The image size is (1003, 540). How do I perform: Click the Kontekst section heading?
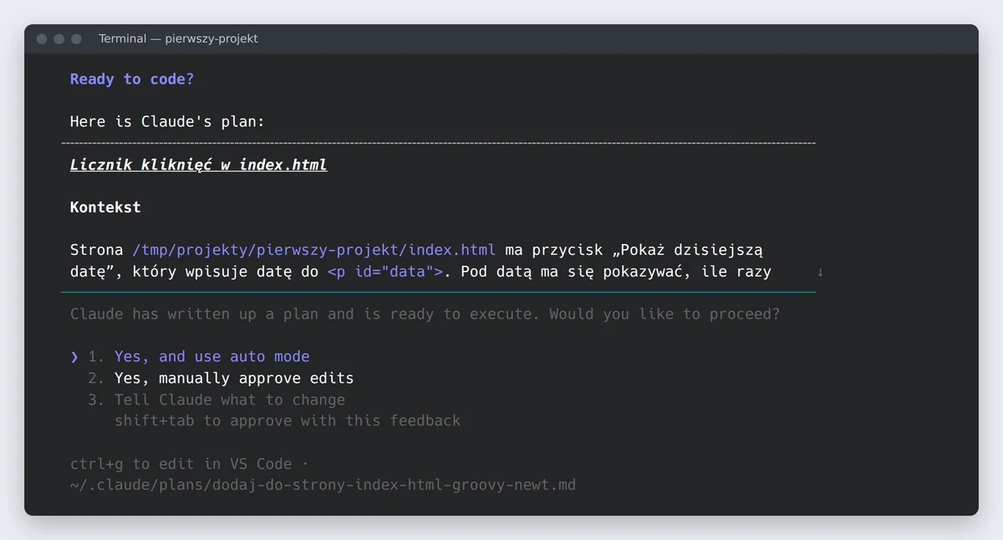tap(105, 207)
